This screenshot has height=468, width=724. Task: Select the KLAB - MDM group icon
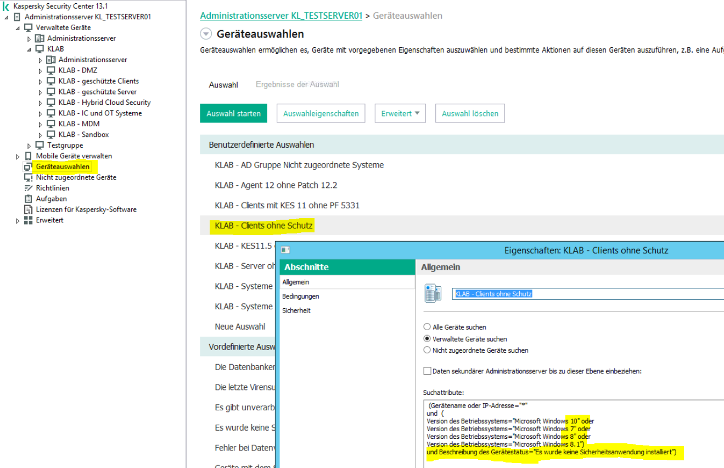click(51, 124)
